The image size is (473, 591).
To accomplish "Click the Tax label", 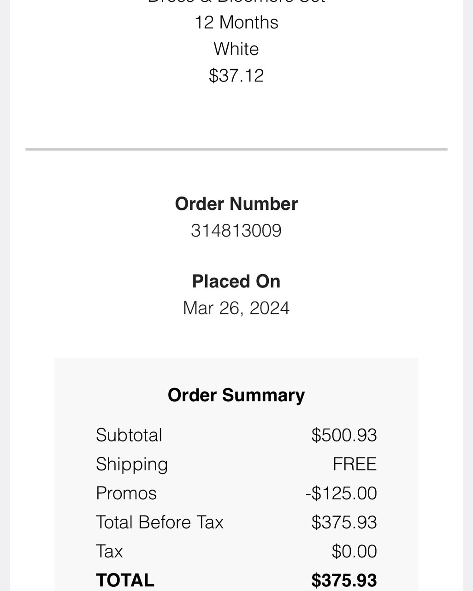I will (109, 551).
